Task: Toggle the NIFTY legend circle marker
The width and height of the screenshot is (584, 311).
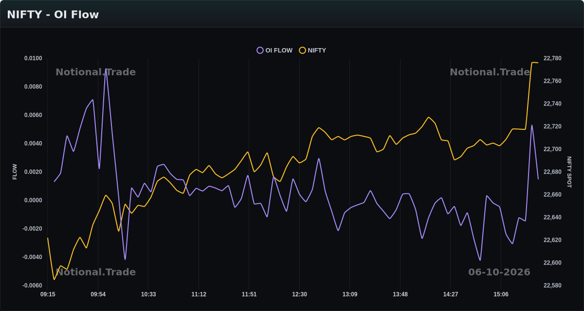Action: 302,51
